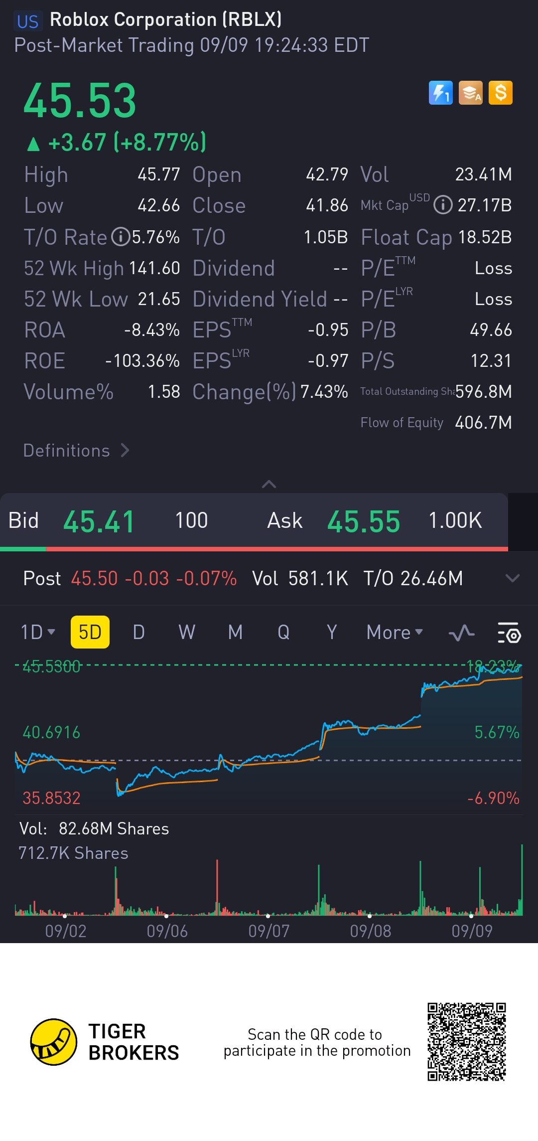
Task: Tap the Post-Market Trading timestamp
Action: point(192,45)
